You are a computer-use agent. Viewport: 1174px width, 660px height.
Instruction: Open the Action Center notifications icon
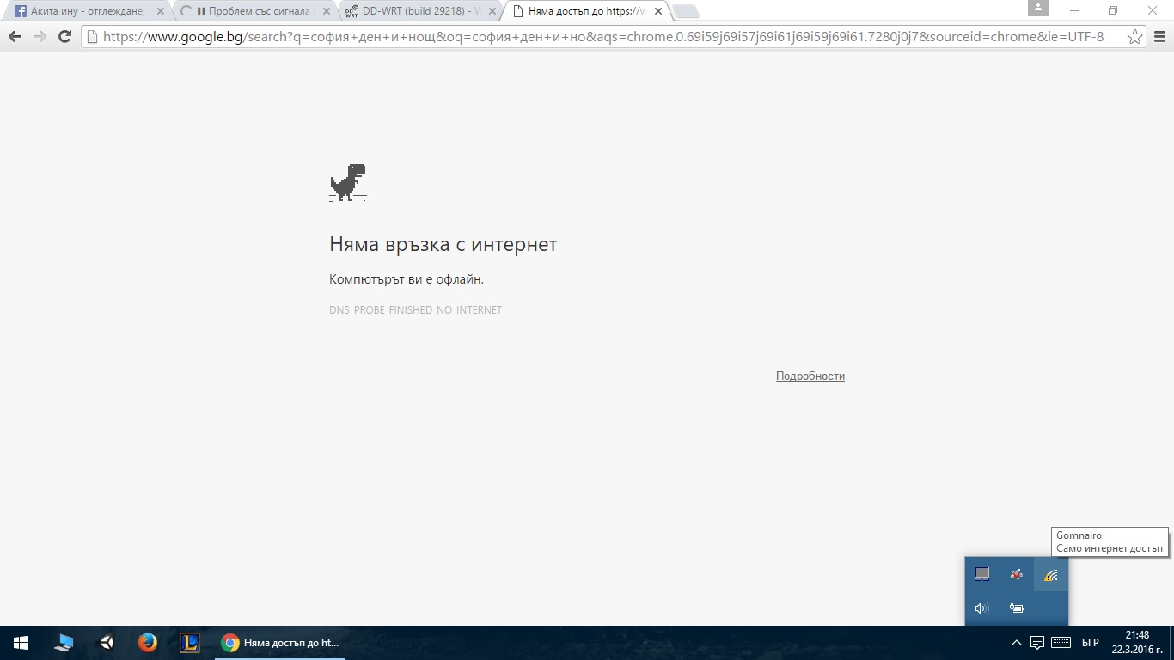tap(1037, 642)
